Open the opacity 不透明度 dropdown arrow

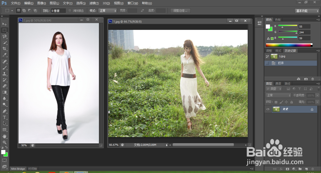click(317, 95)
